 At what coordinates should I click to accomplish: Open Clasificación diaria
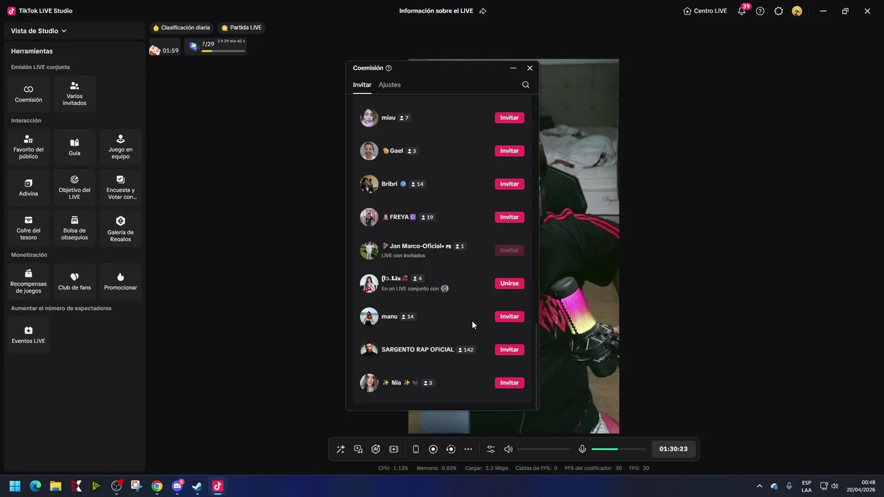[181, 28]
